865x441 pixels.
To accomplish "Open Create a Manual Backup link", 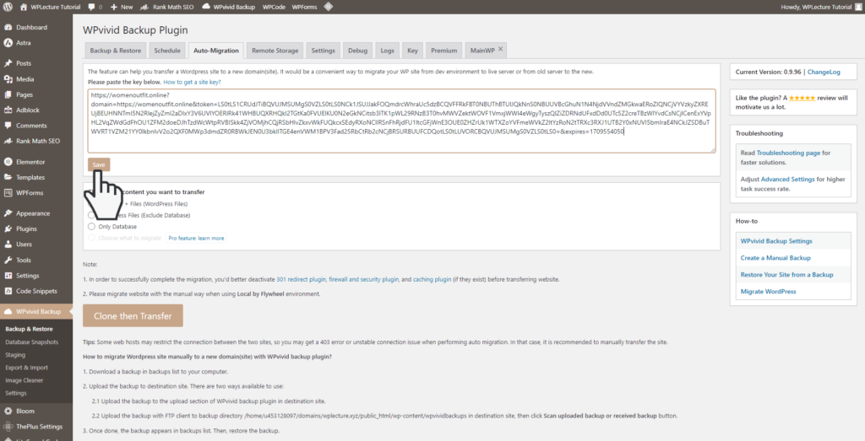I will (x=775, y=258).
